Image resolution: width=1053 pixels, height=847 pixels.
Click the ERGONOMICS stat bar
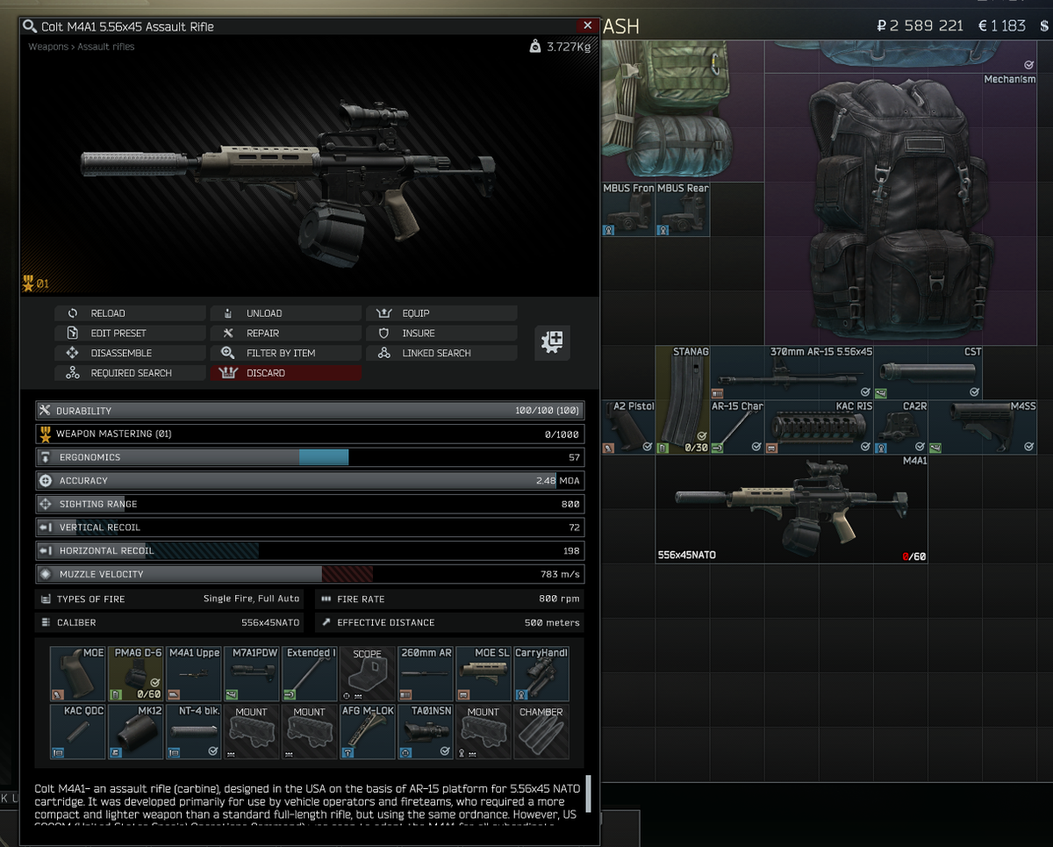tap(310, 457)
